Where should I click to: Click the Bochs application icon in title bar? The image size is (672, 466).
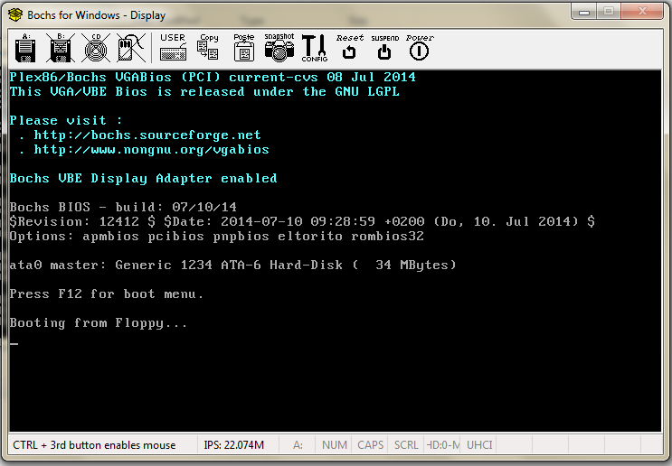[x=15, y=15]
